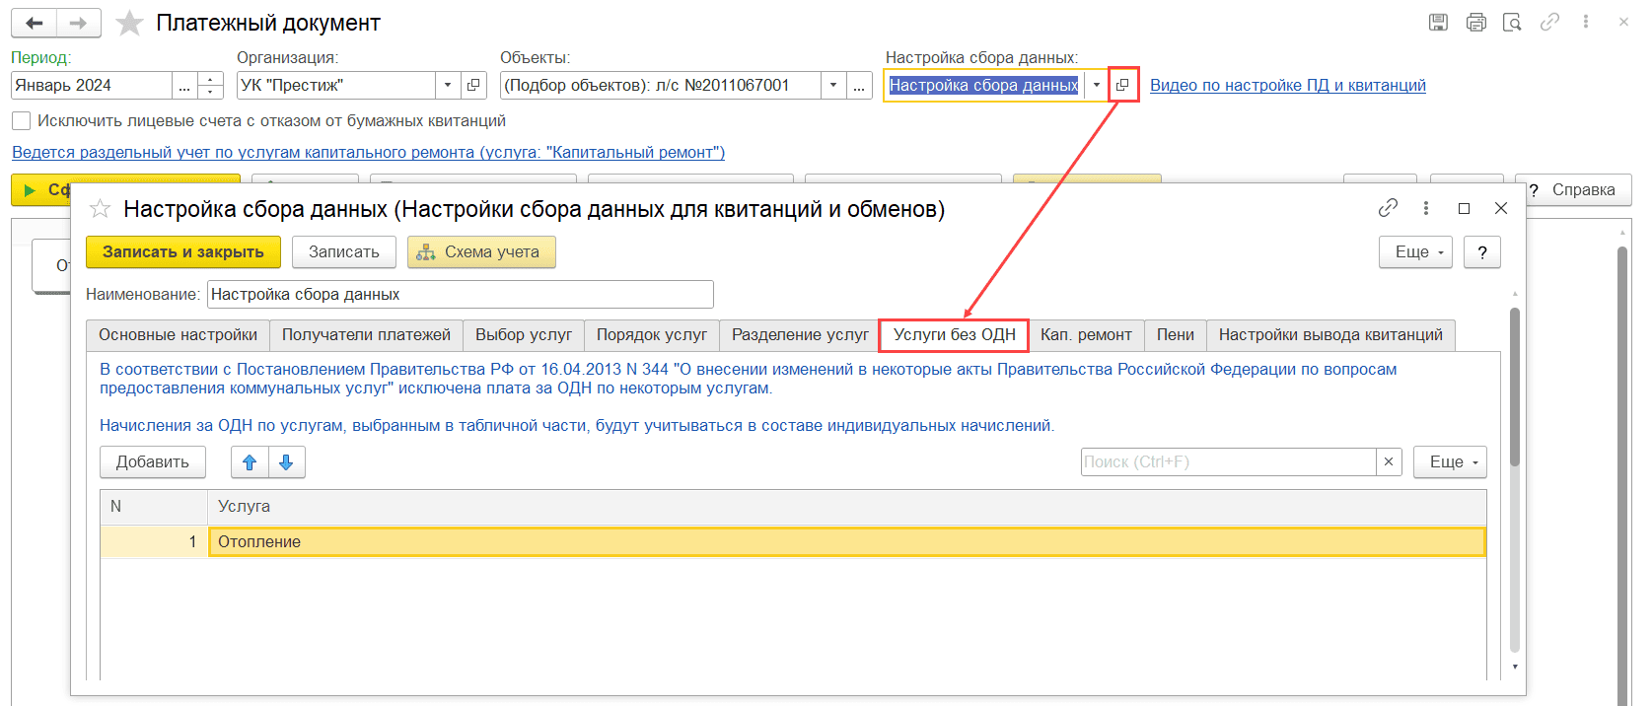
Task: Copy link icon in settings dialog
Action: 1388,208
